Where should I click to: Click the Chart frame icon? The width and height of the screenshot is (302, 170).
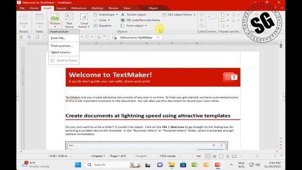point(84,17)
